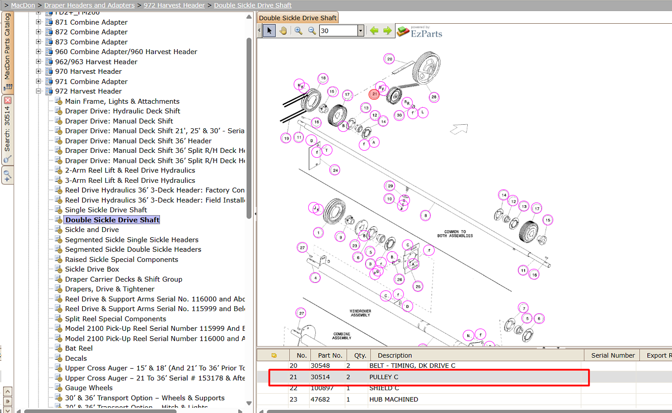Open a new search with magnifier-plus tab

(7, 175)
